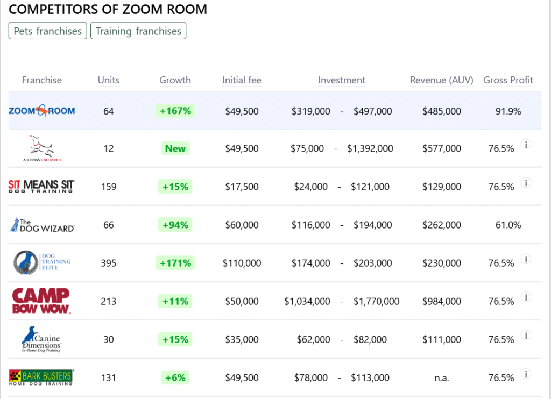Click +15% badge in Sit Means Sit row
The height and width of the screenshot is (399, 551).
(x=175, y=187)
